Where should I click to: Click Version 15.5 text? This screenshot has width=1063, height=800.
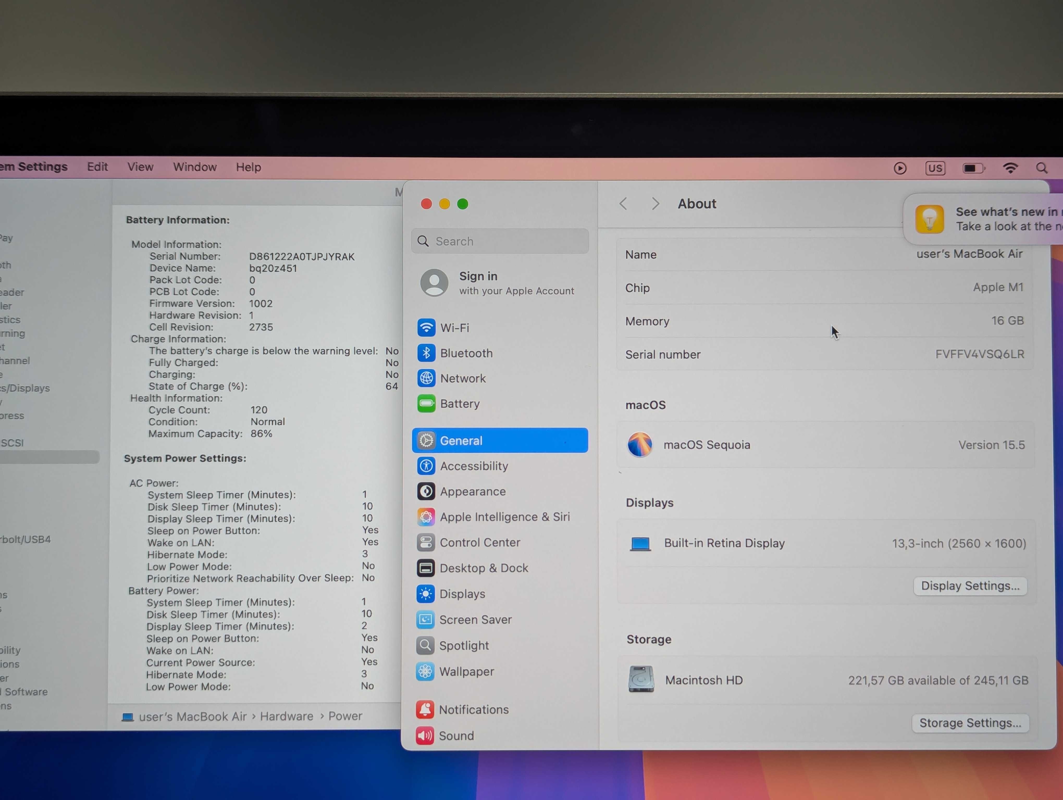[991, 445]
